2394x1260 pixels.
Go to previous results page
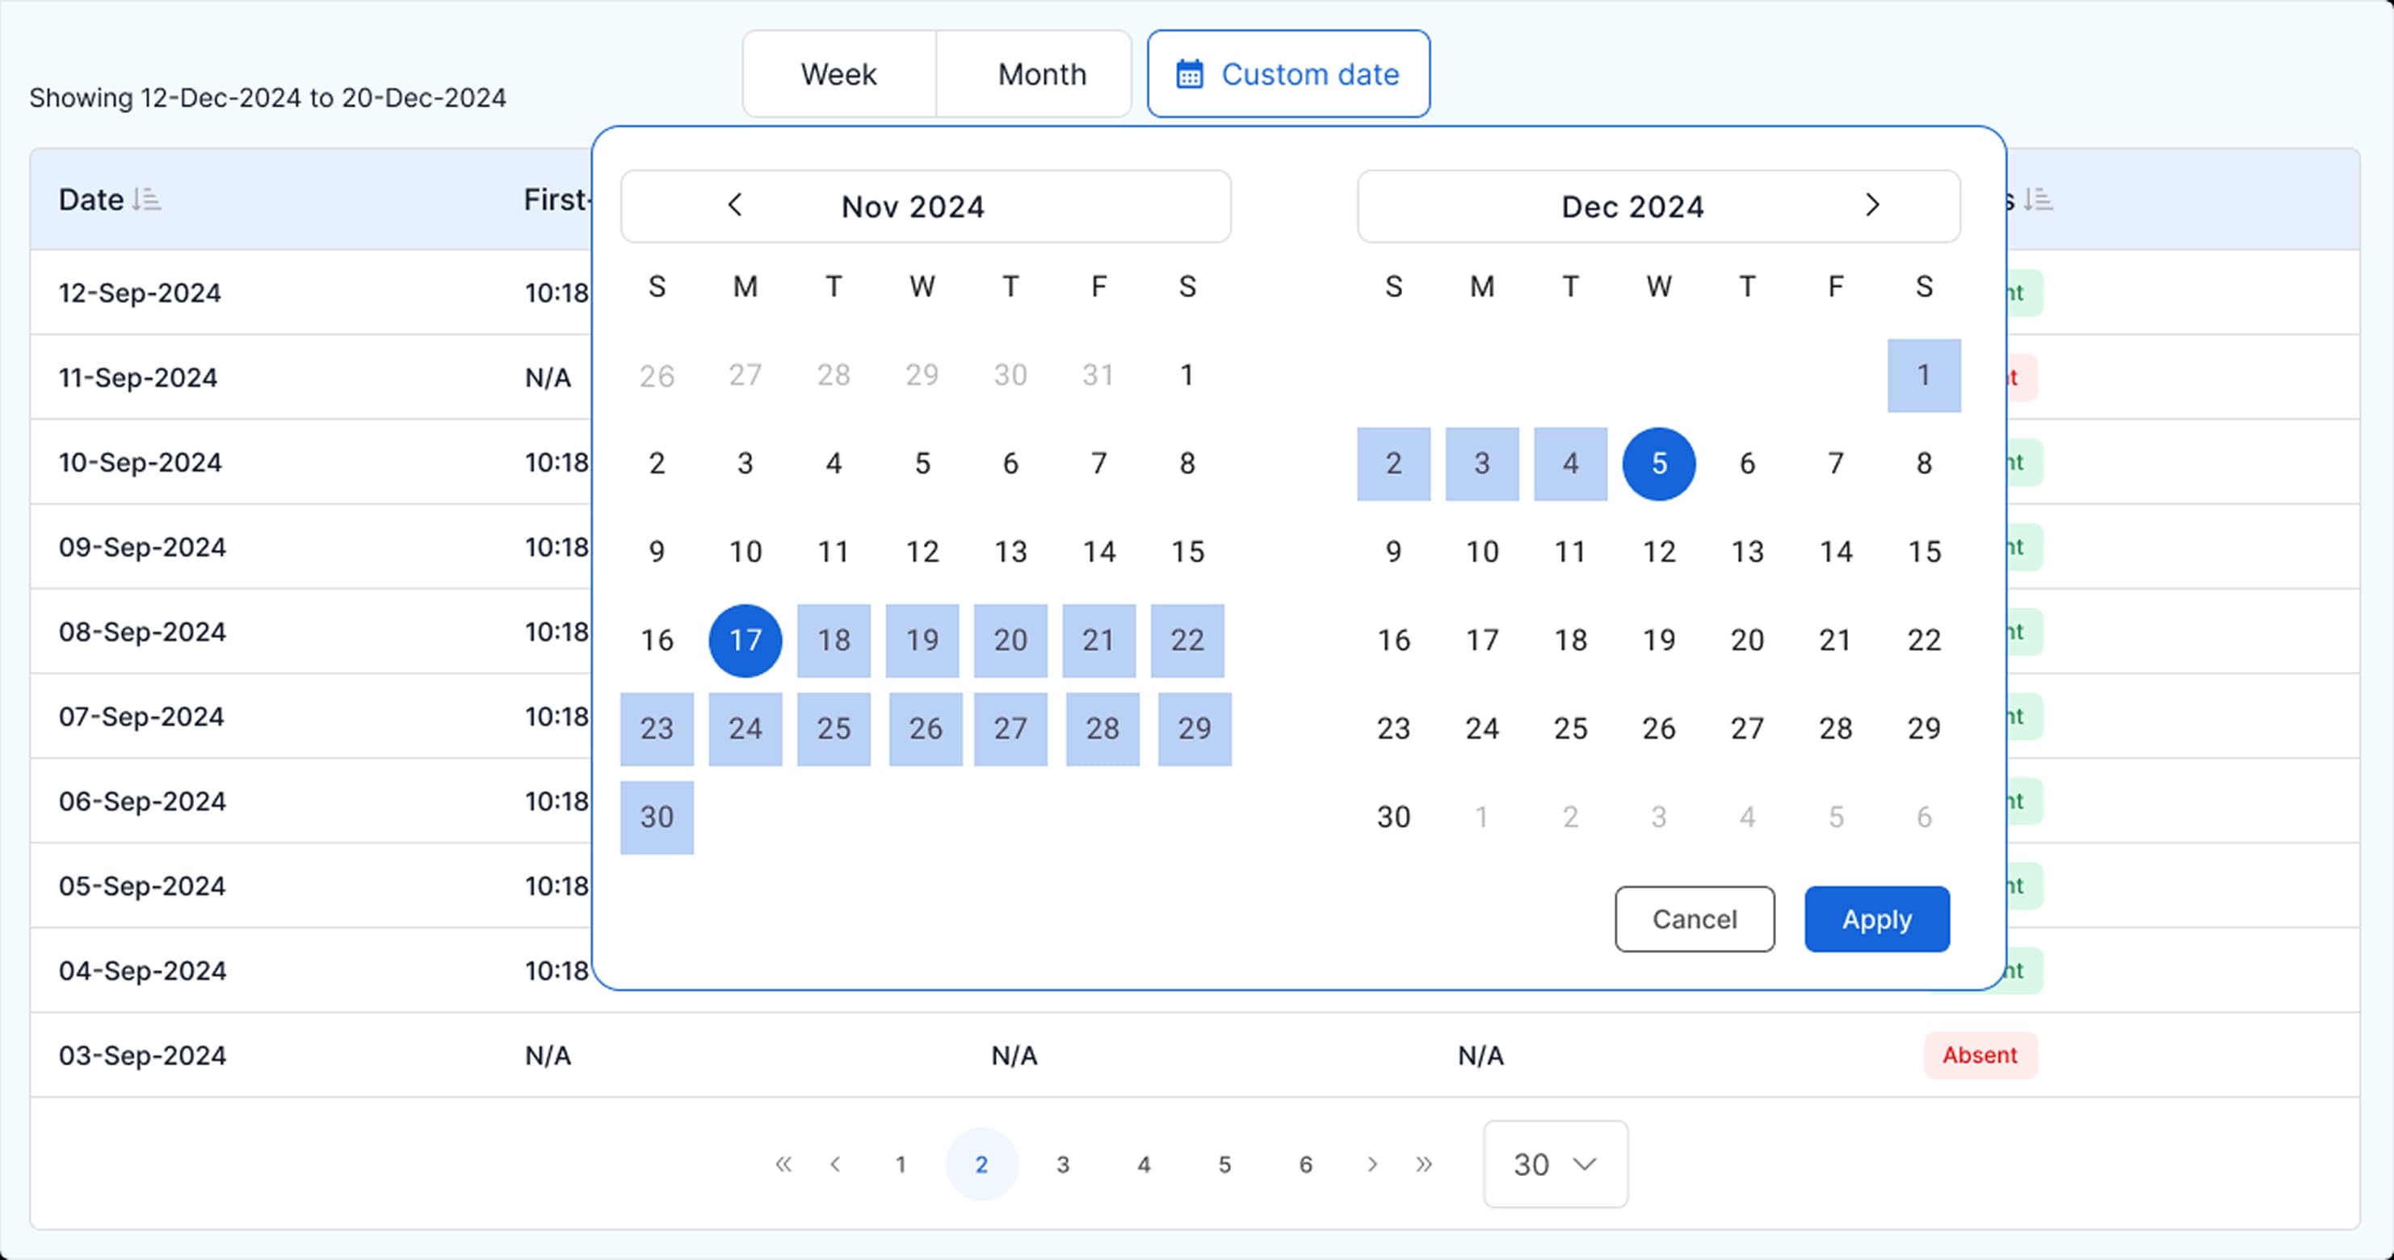point(835,1165)
